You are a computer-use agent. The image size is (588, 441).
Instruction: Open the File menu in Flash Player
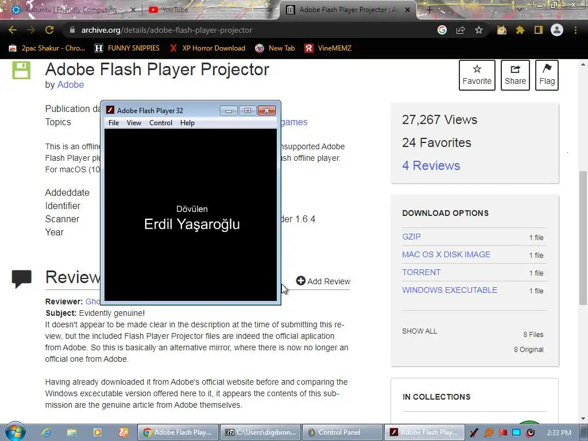pos(114,123)
